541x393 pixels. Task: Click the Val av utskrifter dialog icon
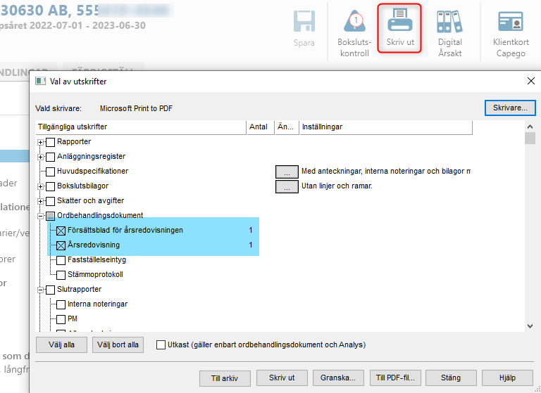pos(41,82)
